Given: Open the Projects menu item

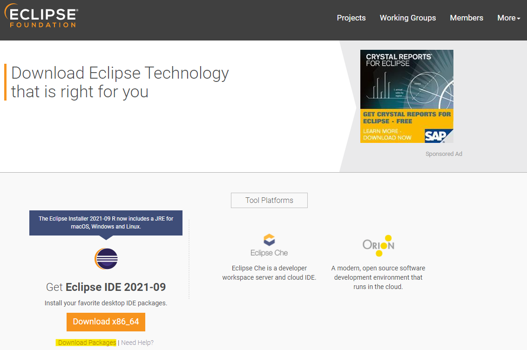Looking at the screenshot, I should (x=351, y=18).
